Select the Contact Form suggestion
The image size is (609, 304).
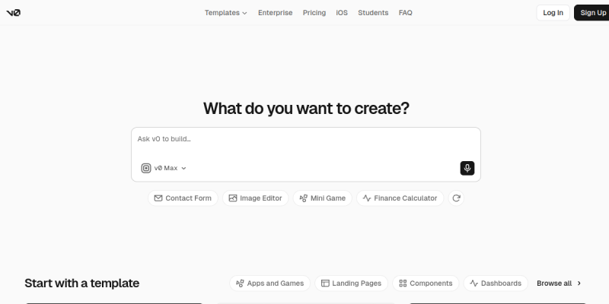tap(183, 198)
